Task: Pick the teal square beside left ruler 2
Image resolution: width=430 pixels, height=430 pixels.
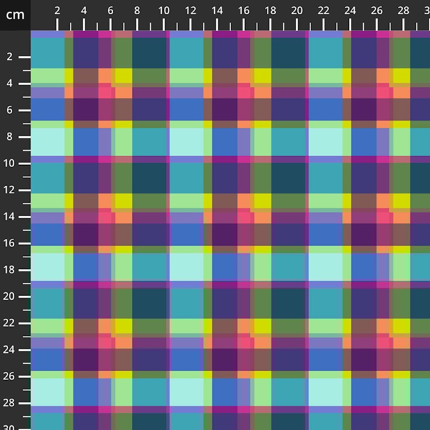Action: [47, 53]
